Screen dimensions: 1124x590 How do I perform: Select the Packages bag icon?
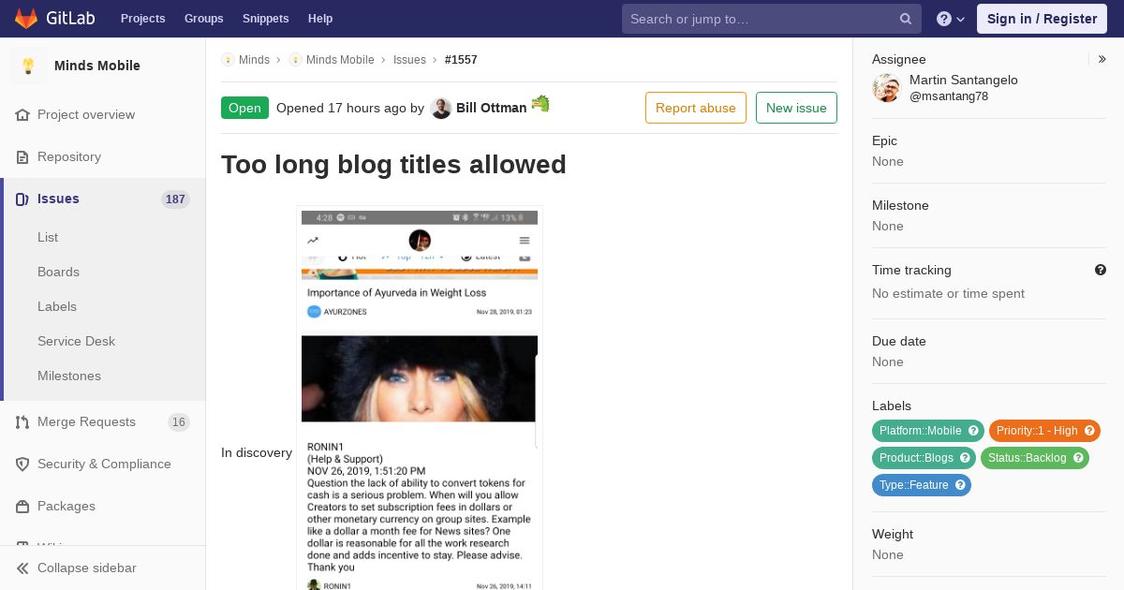coord(22,506)
